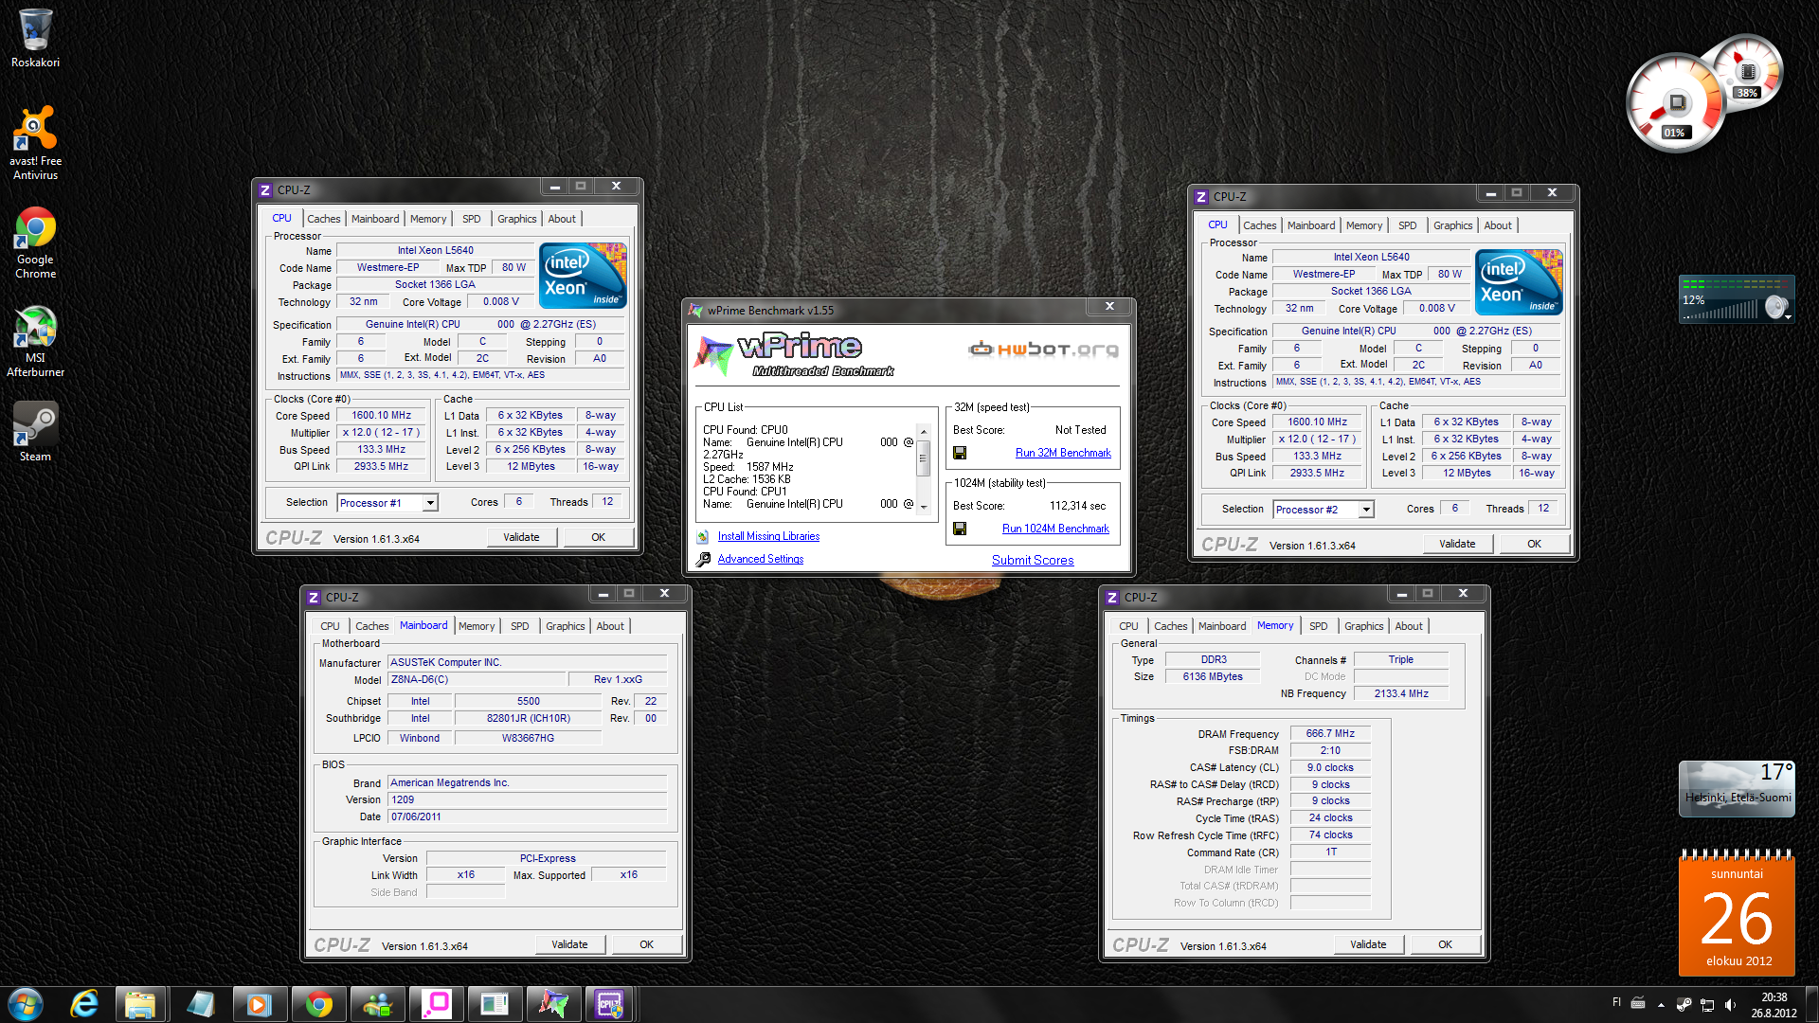Click Validate in Processor #1 CPU-Z window

pyautogui.click(x=521, y=537)
